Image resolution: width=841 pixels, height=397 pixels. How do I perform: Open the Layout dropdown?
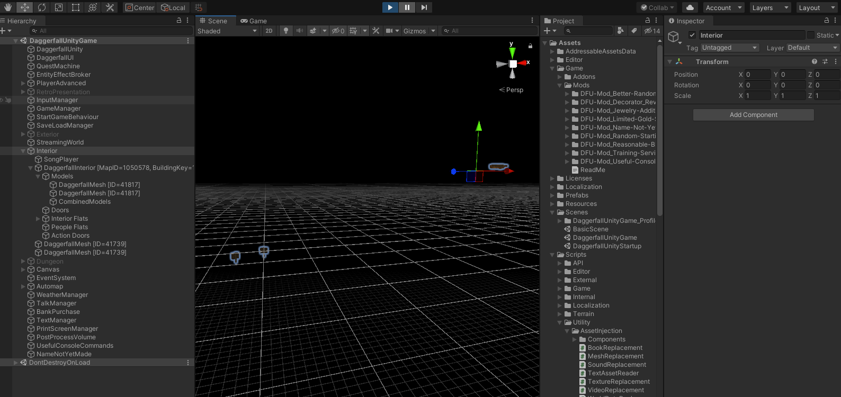pos(817,7)
